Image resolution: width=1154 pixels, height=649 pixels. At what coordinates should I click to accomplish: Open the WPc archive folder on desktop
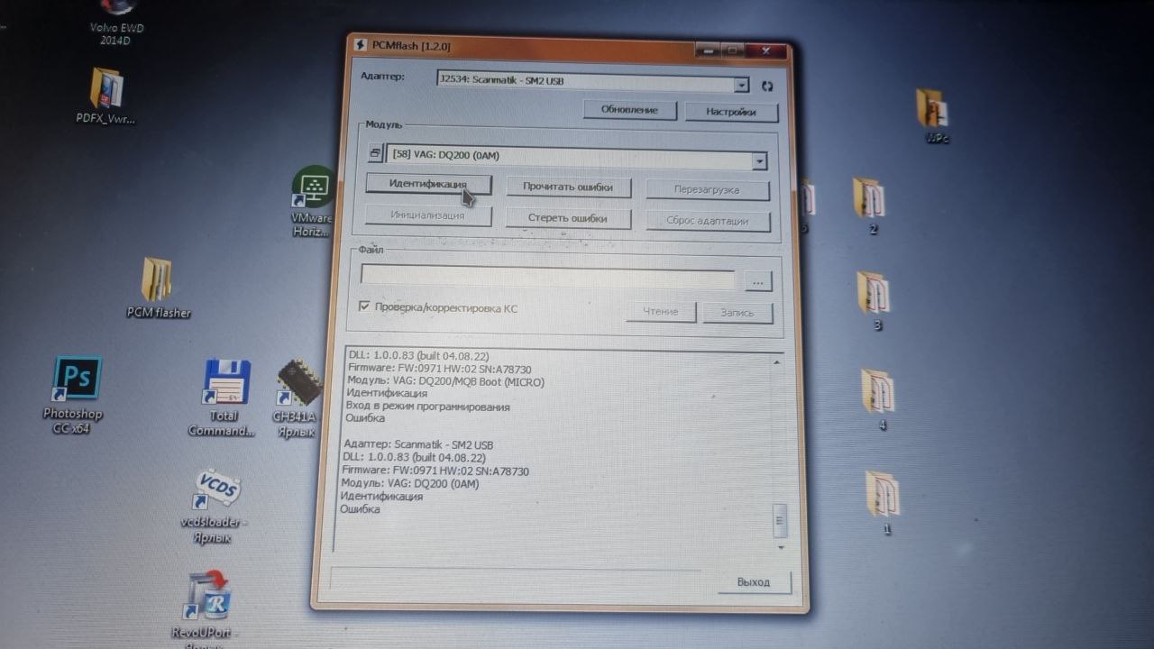click(x=934, y=115)
